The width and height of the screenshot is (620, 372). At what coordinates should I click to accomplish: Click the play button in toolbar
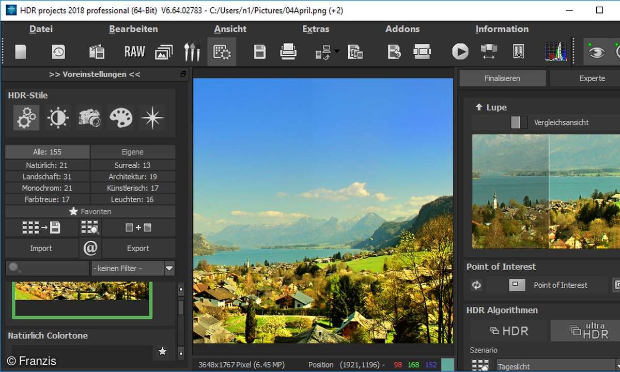(460, 52)
